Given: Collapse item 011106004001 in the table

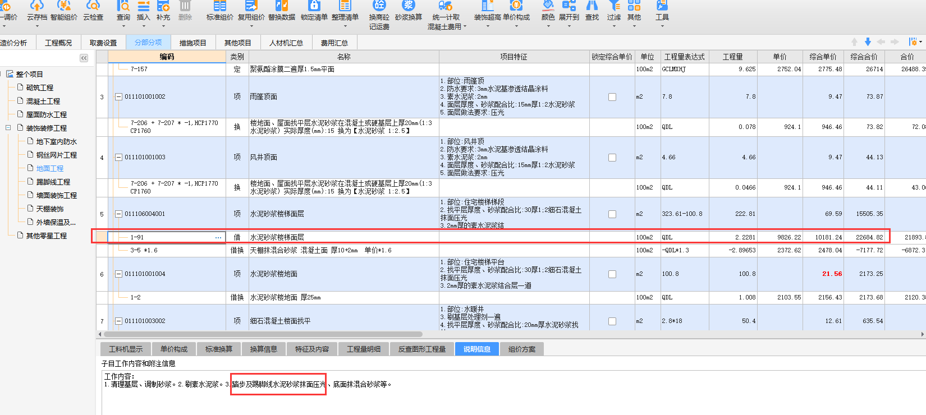Looking at the screenshot, I should coord(118,214).
